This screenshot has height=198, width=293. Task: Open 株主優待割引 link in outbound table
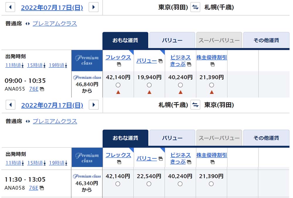tap(212, 57)
